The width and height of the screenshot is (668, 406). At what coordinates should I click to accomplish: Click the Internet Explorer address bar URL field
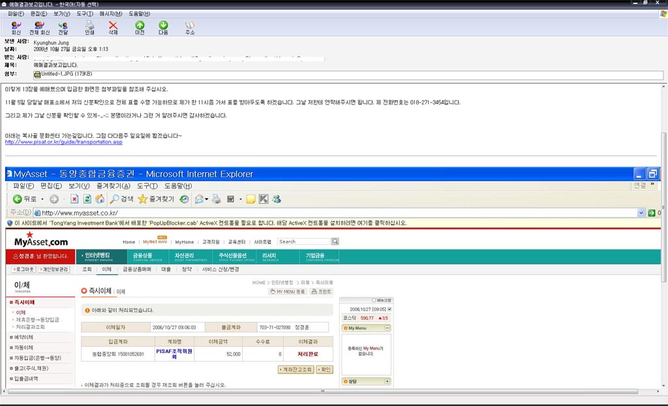pyautogui.click(x=339, y=213)
